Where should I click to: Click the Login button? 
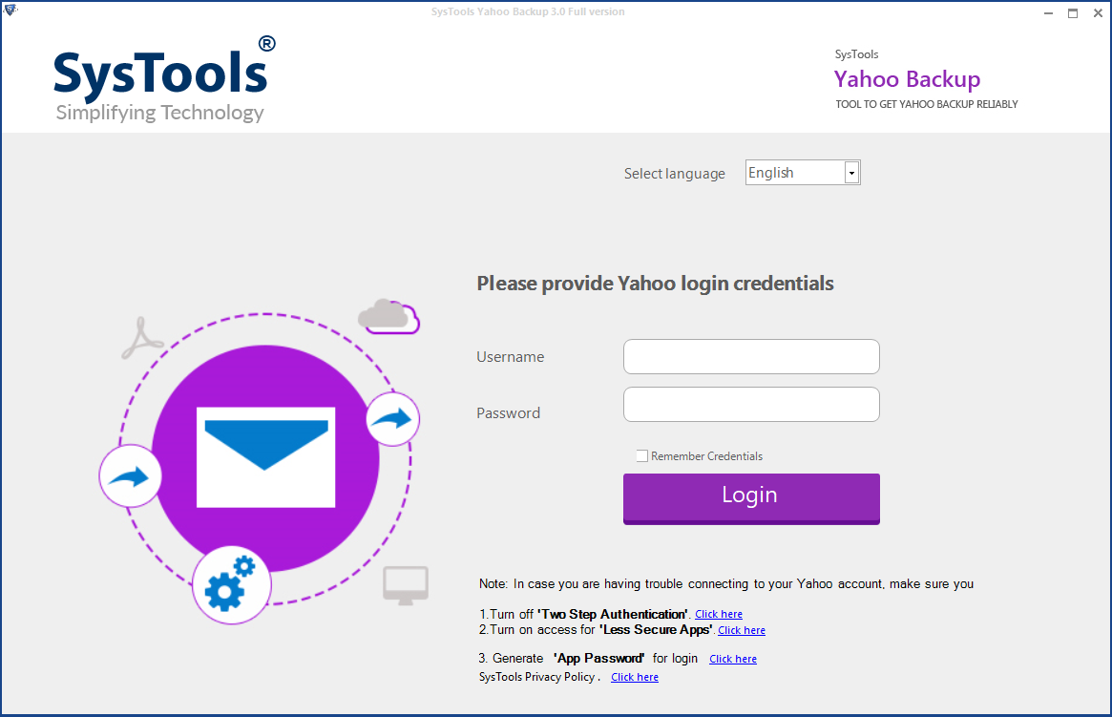751,498
